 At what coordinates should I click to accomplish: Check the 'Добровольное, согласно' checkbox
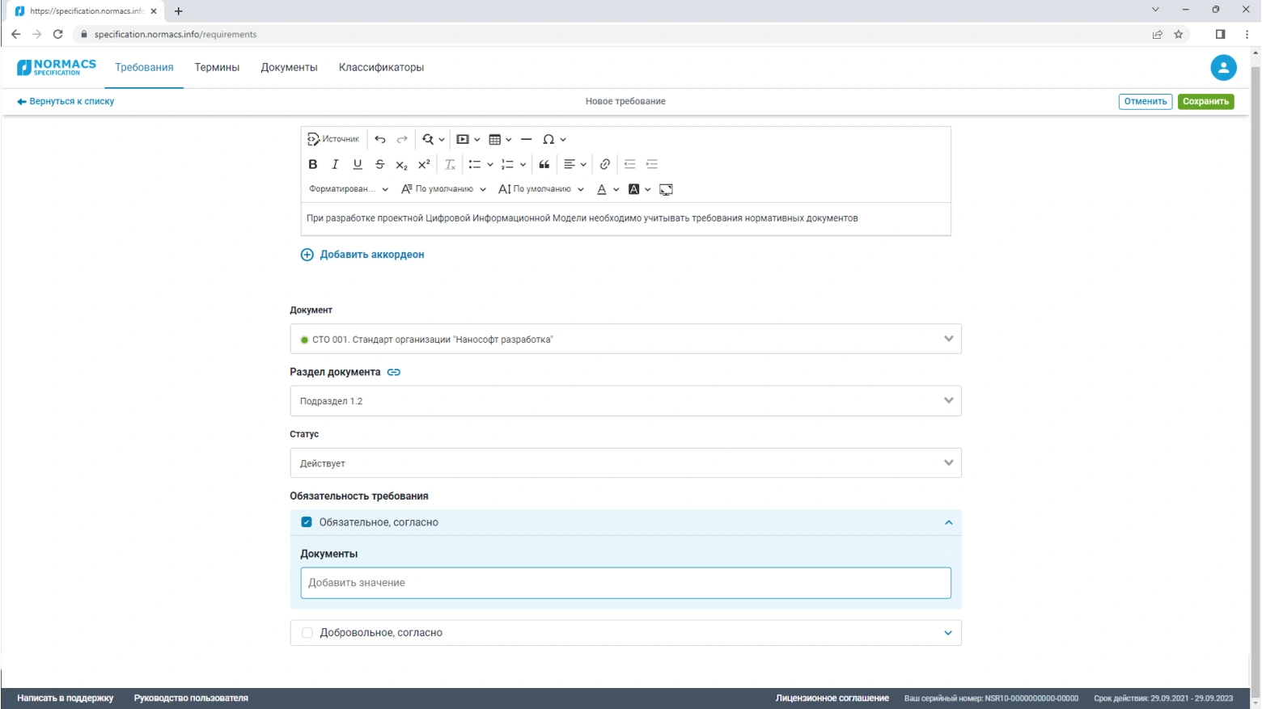307,633
